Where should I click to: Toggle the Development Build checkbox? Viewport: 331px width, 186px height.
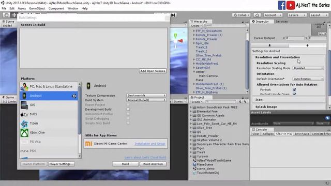click(x=128, y=110)
